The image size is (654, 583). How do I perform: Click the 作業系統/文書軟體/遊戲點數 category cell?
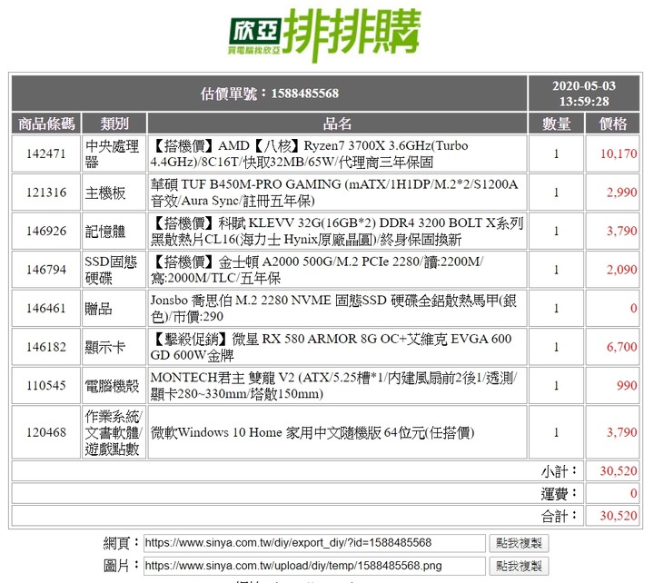(114, 432)
